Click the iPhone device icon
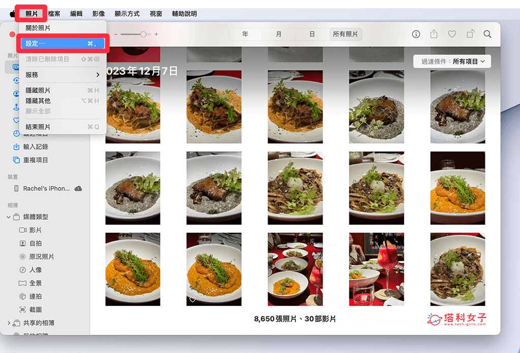Viewport: 520px width, 353px height. 16,189
